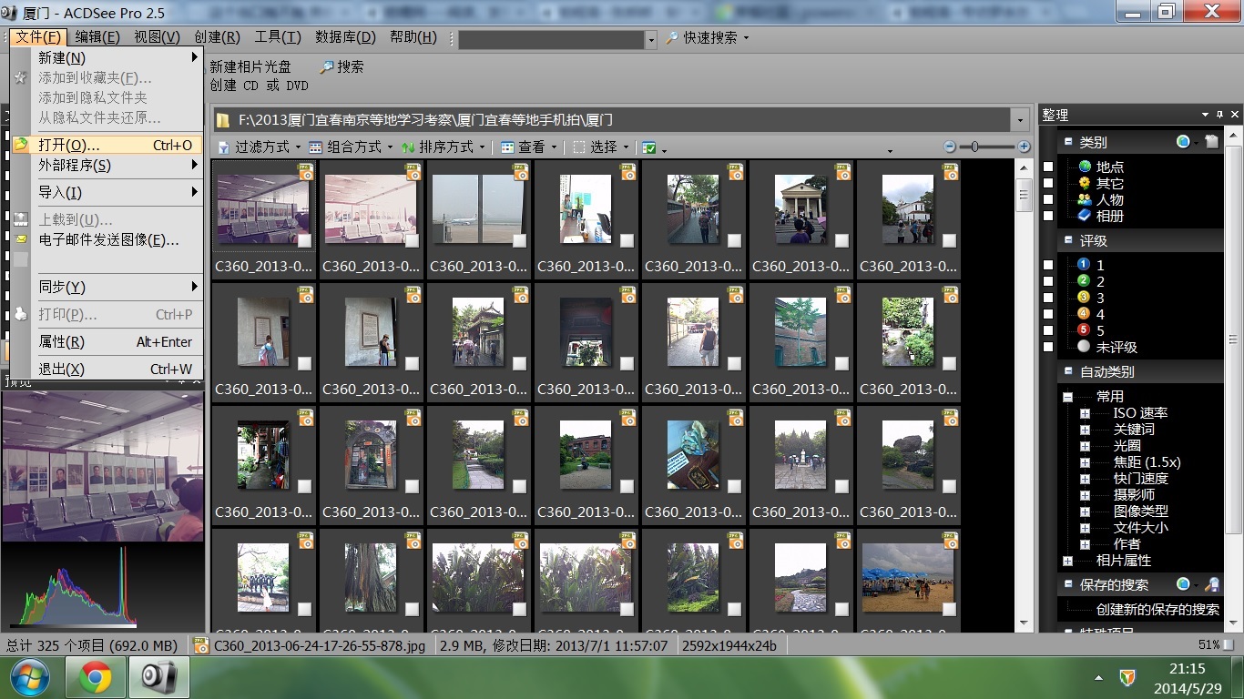
Task: Click the green rating 2 badge
Action: click(1084, 281)
